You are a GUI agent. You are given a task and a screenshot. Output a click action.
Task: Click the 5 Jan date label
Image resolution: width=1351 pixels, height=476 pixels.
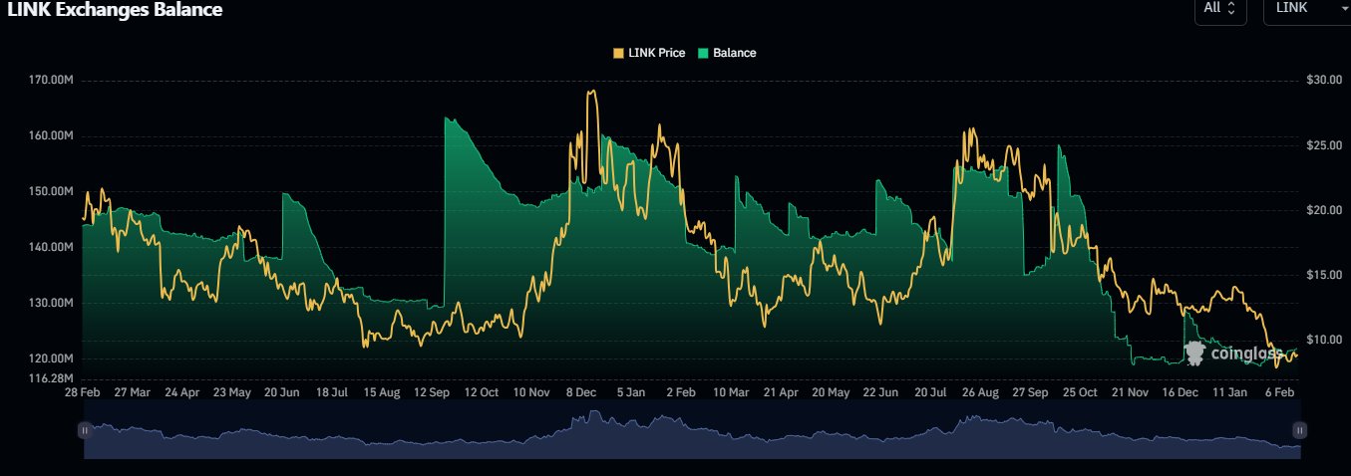[x=631, y=393]
